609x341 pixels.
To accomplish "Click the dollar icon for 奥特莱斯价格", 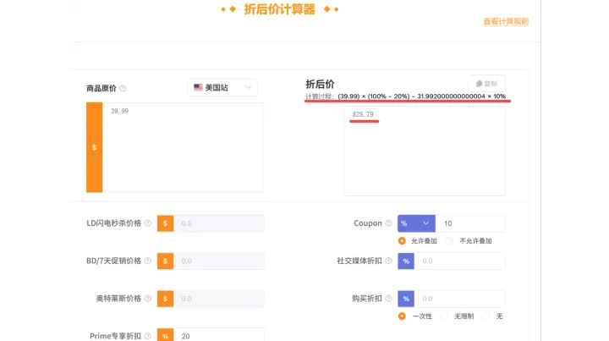I will tap(166, 299).
